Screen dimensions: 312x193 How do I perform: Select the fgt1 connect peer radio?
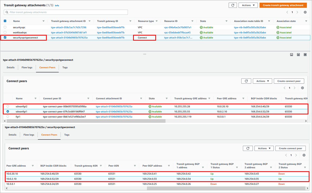tap(8, 117)
